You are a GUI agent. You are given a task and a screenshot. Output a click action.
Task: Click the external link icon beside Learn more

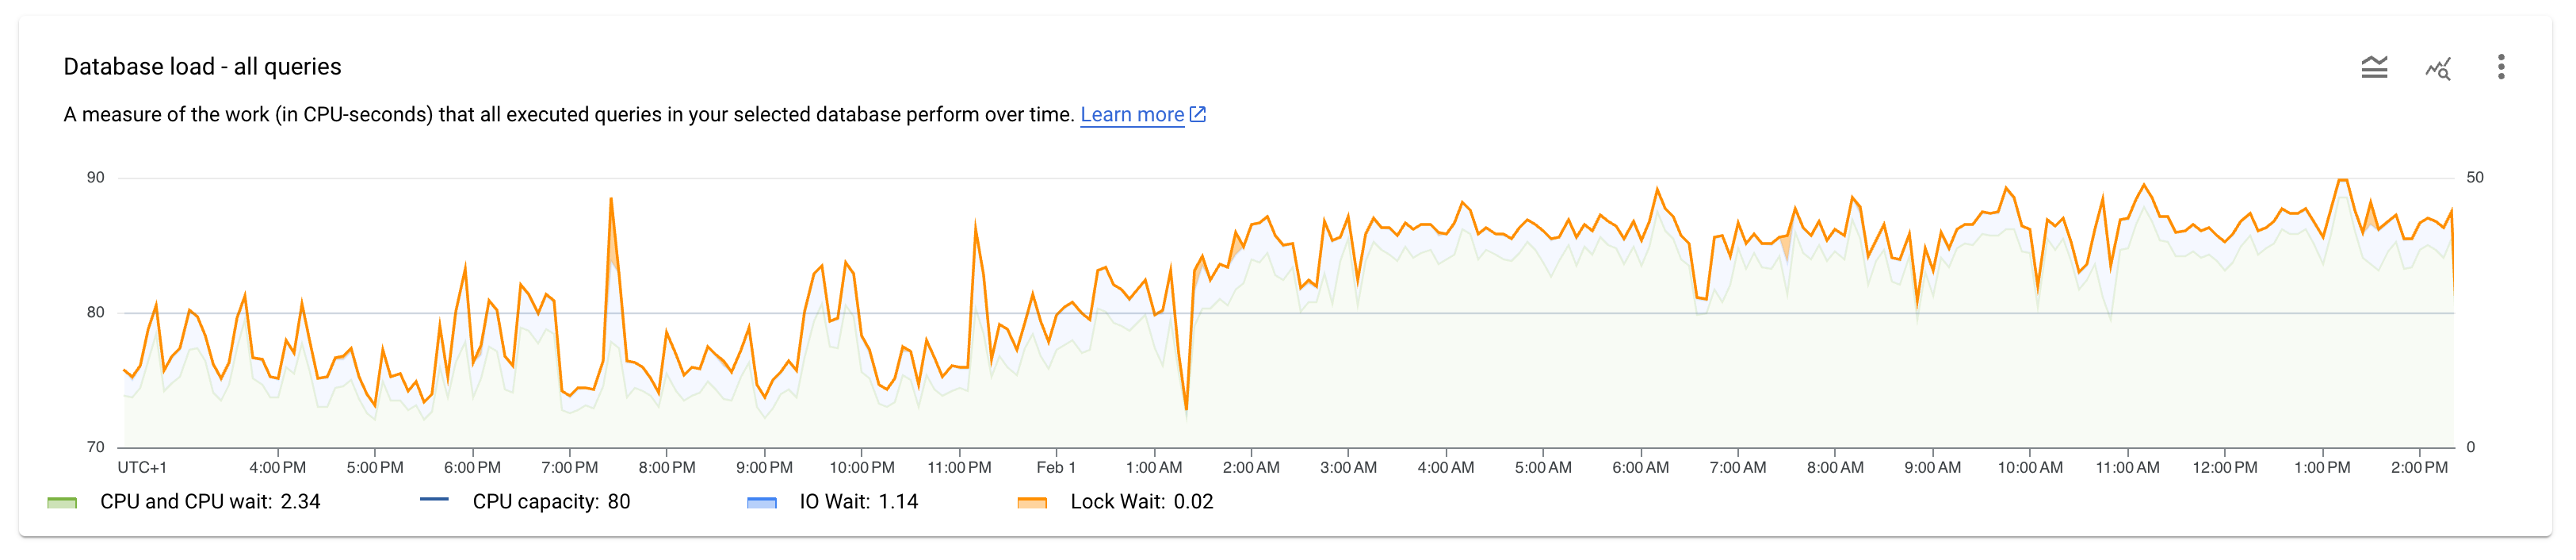coord(1198,114)
